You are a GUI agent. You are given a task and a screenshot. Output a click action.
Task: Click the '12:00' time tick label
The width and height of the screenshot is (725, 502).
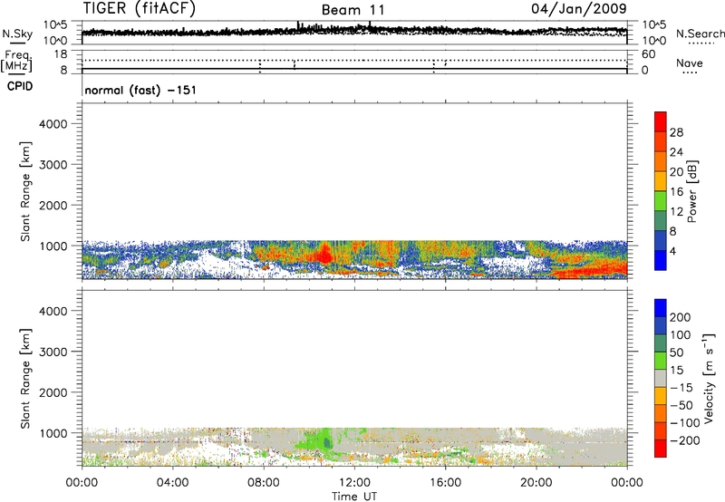pos(354,483)
